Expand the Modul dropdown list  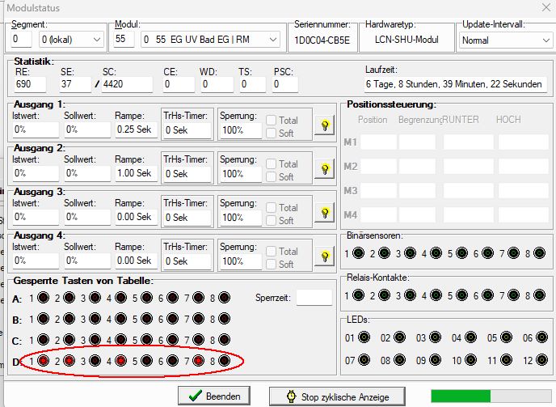pyautogui.click(x=274, y=40)
